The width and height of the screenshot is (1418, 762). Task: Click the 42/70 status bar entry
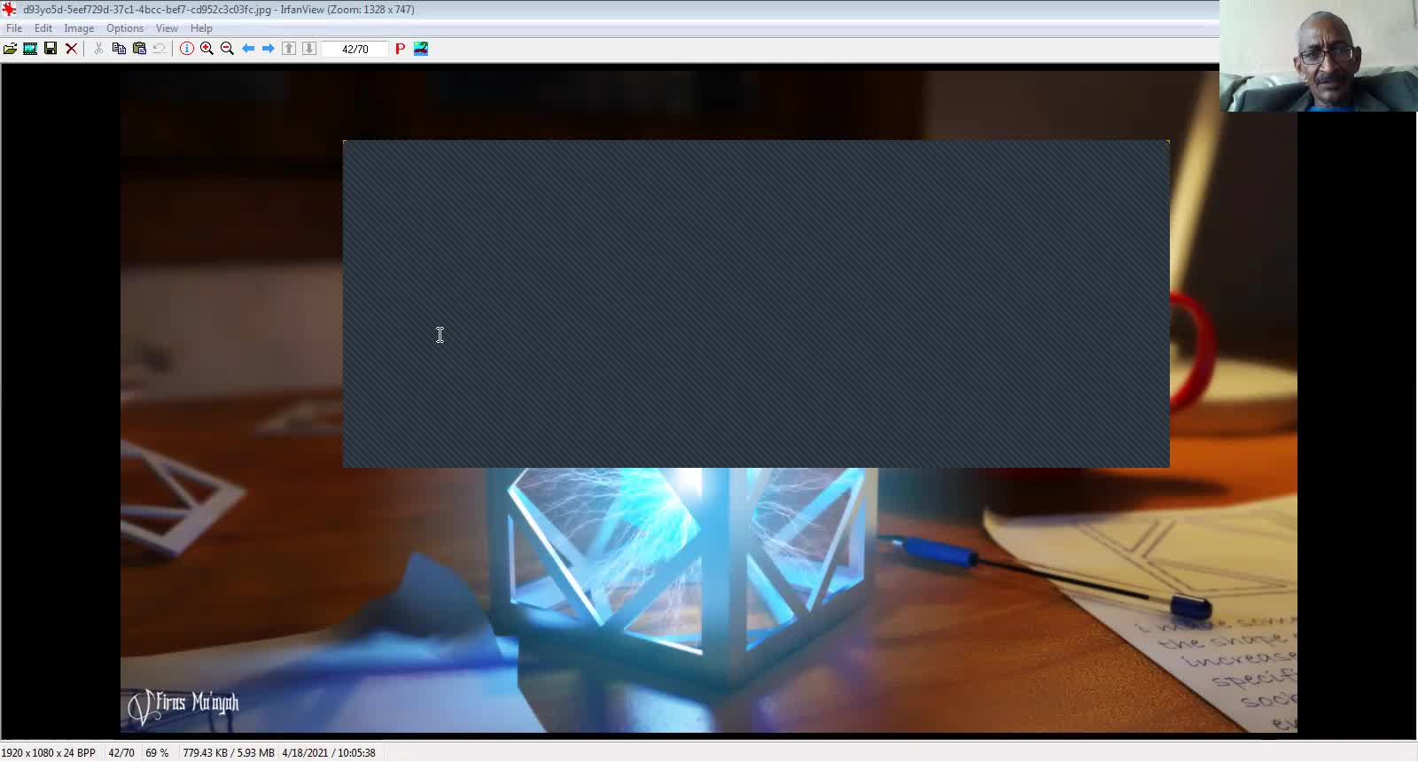[121, 753]
